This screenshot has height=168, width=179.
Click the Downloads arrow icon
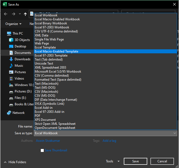(x=11, y=59)
